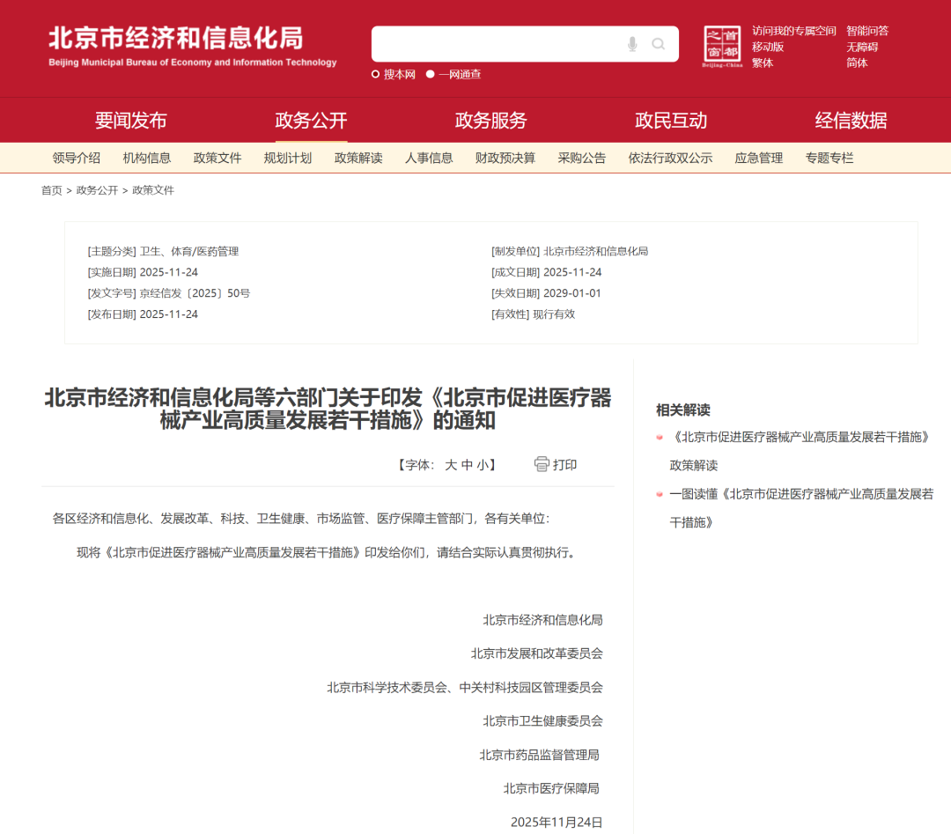Set font size to 中
The height and width of the screenshot is (834, 951).
467,465
